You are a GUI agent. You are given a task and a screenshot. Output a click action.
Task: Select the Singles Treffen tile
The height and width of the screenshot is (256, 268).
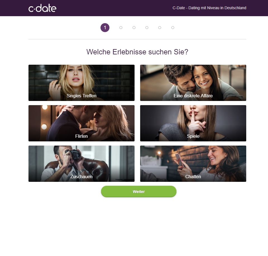[81, 83]
